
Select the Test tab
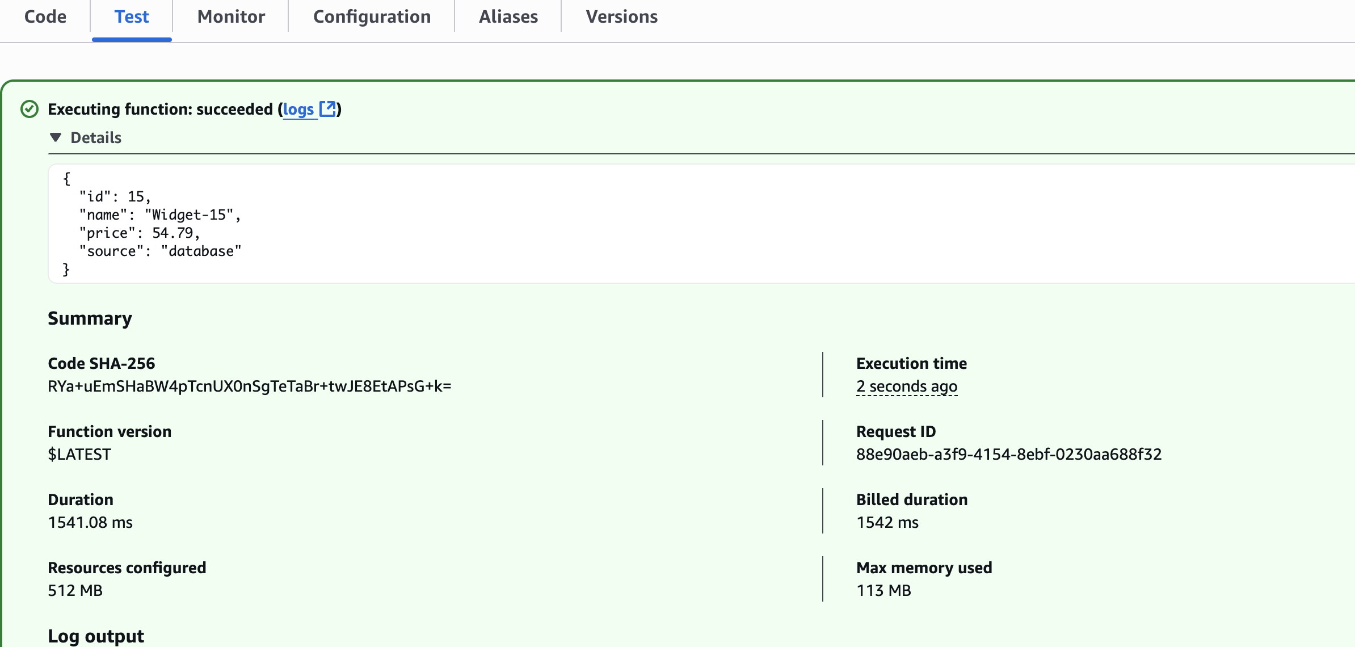[132, 17]
